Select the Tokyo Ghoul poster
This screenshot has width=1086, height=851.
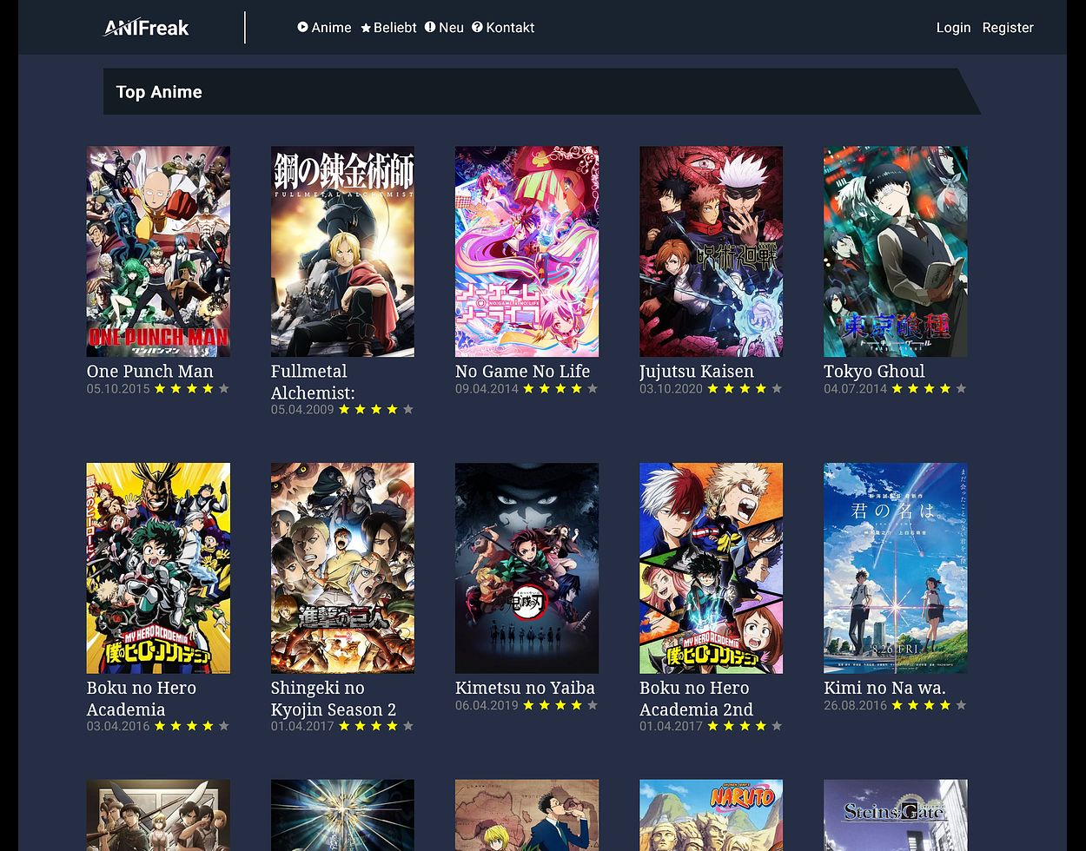(x=895, y=251)
